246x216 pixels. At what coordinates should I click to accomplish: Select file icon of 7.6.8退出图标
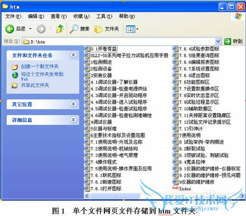coord(176,75)
